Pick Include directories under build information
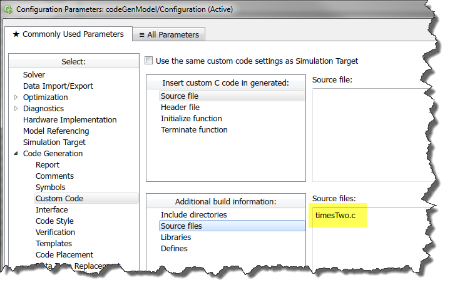Screen dimensions: 450x290 click(x=193, y=215)
